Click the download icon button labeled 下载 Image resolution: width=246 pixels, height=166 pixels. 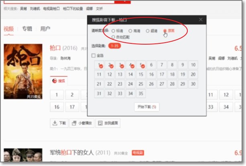point(59,123)
